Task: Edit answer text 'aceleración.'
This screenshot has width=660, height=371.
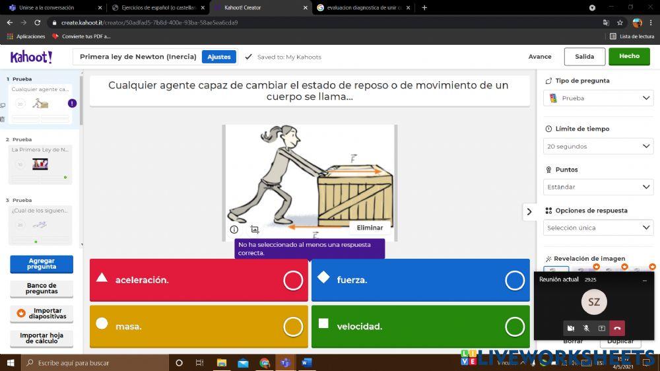Action: coord(142,281)
